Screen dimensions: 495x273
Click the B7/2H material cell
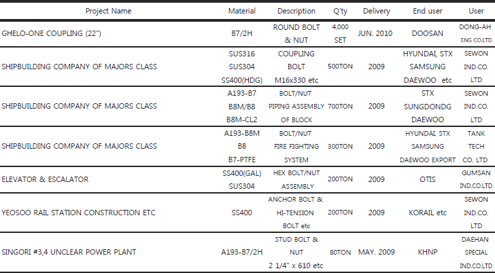[x=242, y=33]
